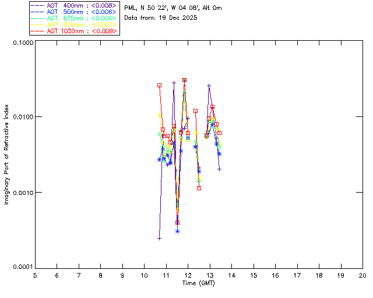Viewport: 373px width, 298px height.
Task: Click the x-axis tick label '15'
Action: tap(254, 275)
